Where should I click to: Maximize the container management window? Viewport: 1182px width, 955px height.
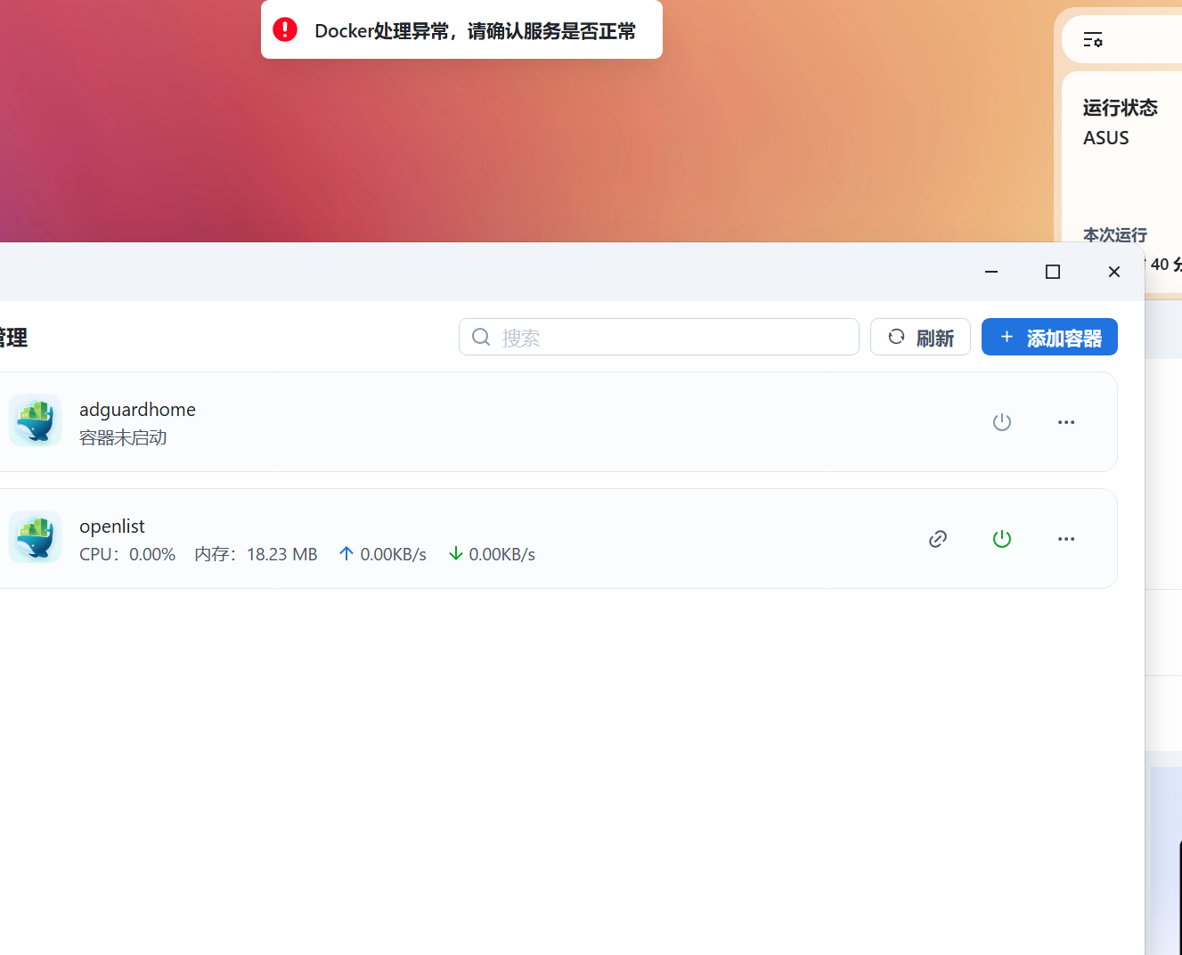[x=1053, y=272]
